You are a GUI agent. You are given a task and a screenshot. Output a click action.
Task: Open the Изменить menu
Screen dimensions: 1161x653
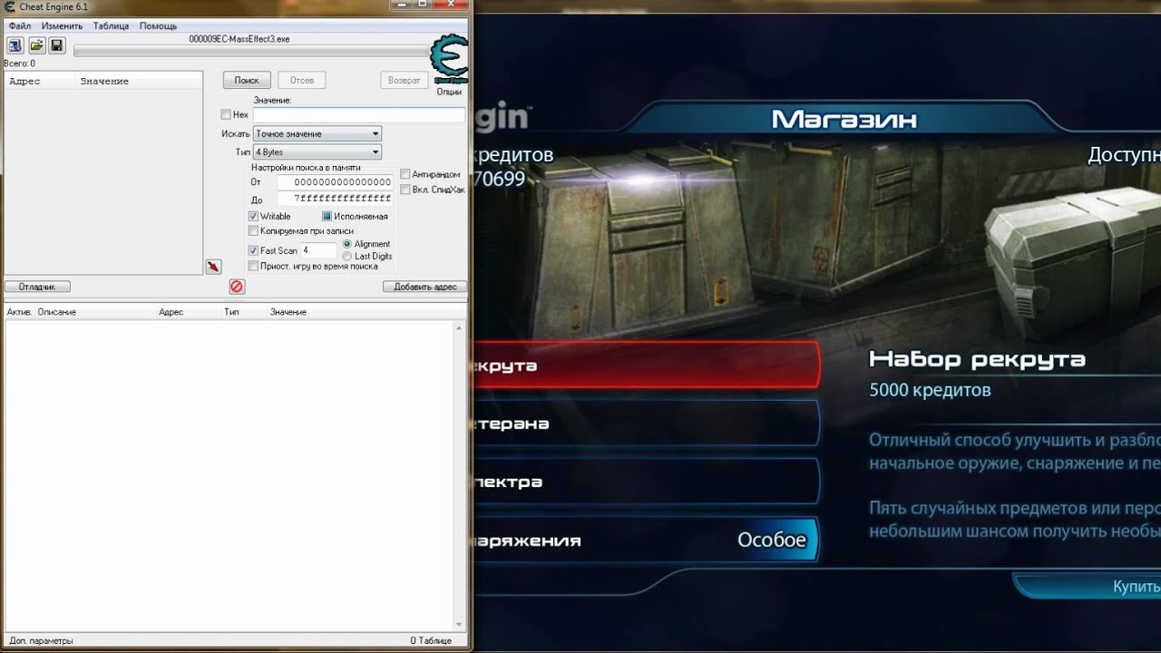[x=63, y=26]
